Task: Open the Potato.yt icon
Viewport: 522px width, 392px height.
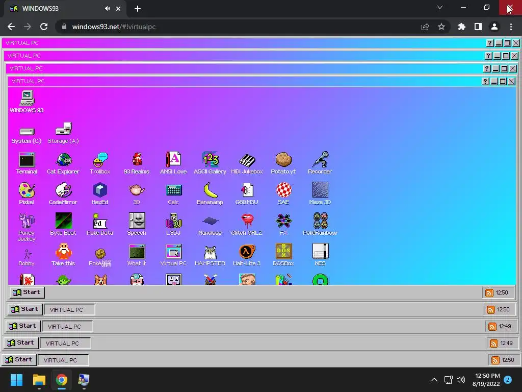Action: 283,163
